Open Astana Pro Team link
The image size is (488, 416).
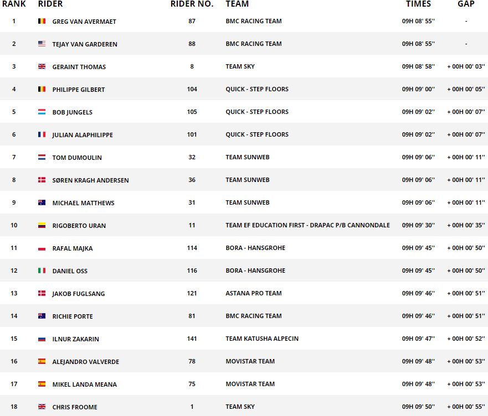click(254, 293)
